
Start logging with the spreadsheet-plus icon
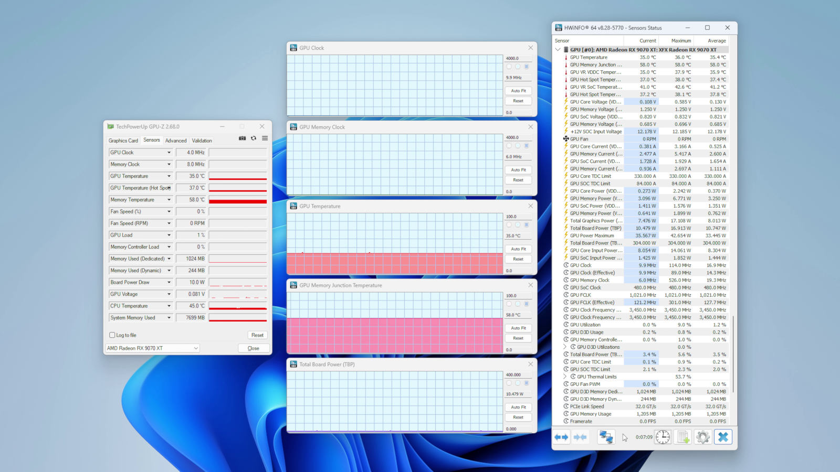[683, 437]
